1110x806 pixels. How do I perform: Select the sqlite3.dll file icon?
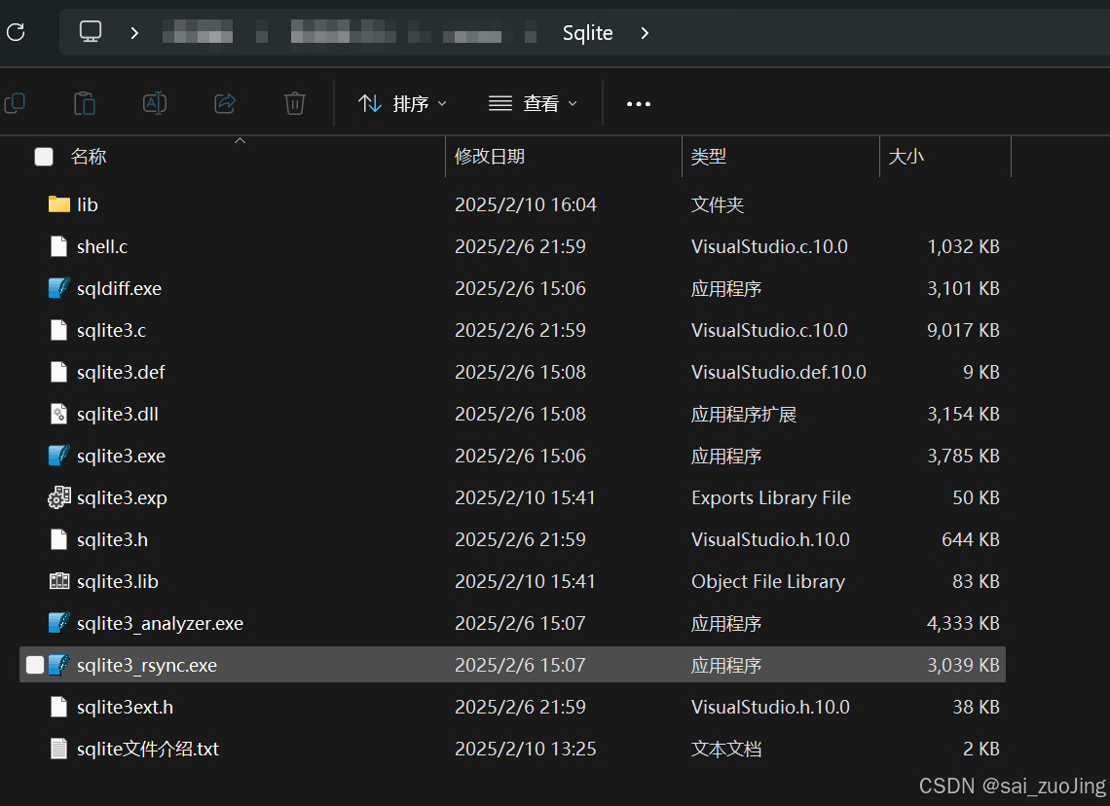tap(58, 414)
